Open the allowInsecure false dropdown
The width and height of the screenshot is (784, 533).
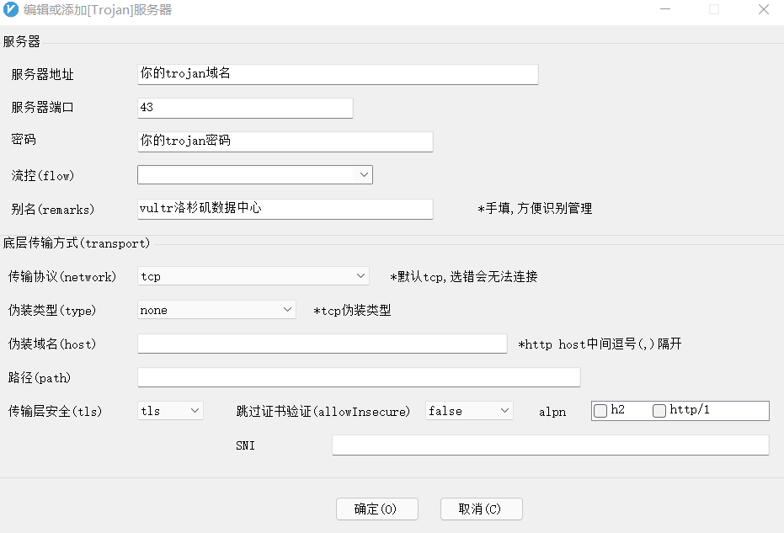coord(469,411)
